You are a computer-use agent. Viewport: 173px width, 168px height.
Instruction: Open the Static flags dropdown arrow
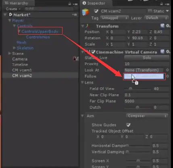[x=167, y=11]
